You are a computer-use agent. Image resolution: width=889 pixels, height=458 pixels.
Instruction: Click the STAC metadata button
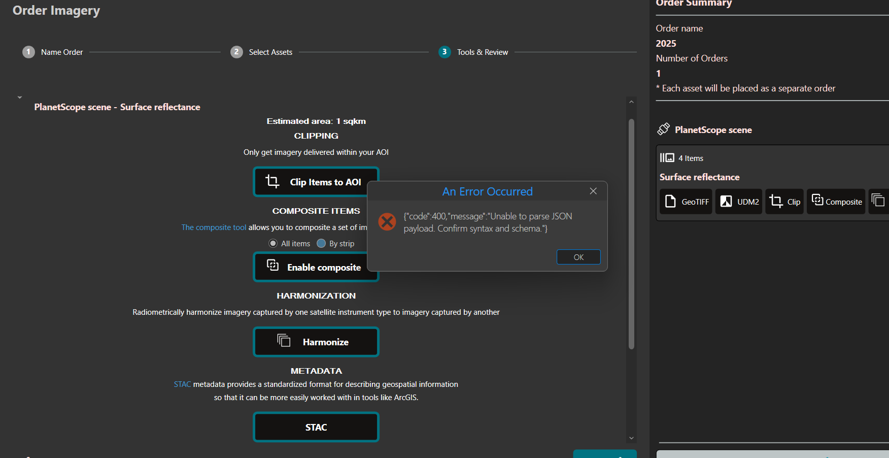tap(316, 427)
